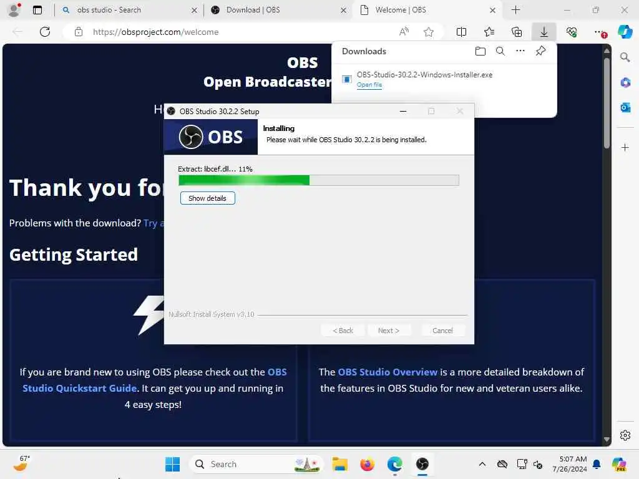Open Collections icon in toolbar
639x479 pixels.
[x=516, y=32]
